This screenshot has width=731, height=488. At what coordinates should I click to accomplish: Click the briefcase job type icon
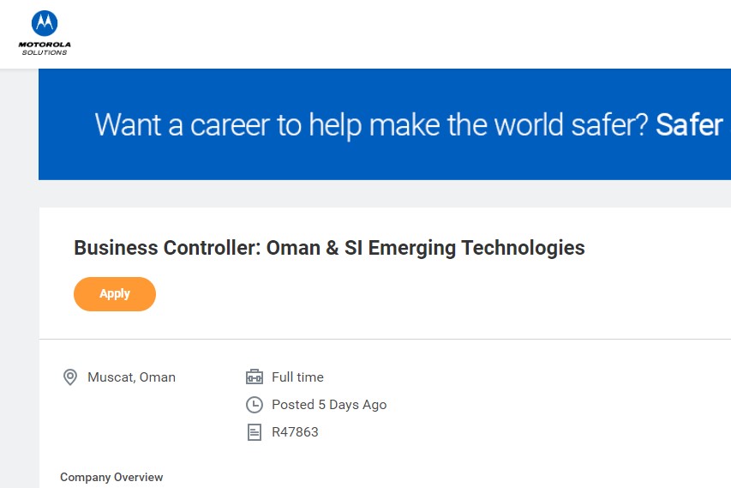tap(254, 377)
